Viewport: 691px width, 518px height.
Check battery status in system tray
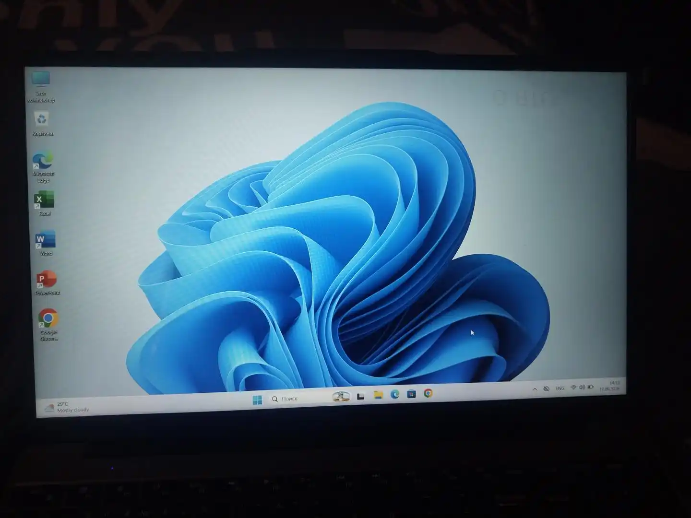point(590,387)
